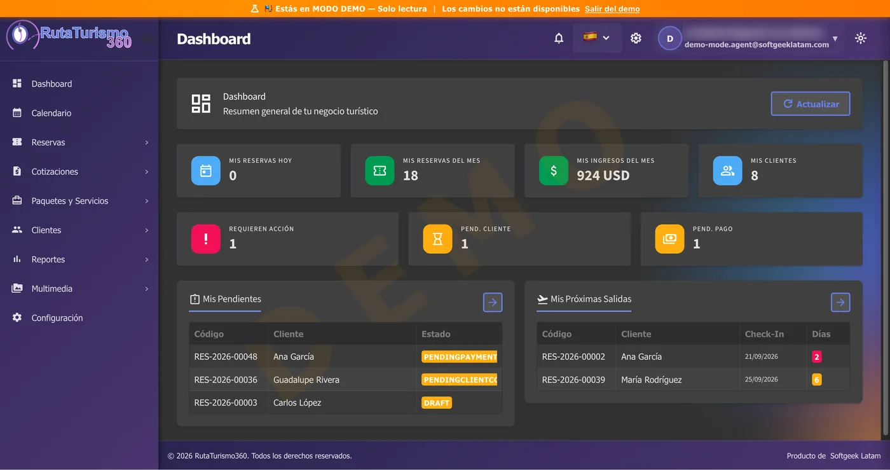Screen dimensions: 890x470
Task: Click the Pend. Cliente hourglass icon
Action: pyautogui.click(x=437, y=238)
